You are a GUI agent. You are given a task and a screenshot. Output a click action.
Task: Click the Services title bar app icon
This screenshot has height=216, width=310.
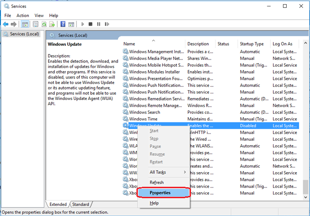(x=6, y=6)
